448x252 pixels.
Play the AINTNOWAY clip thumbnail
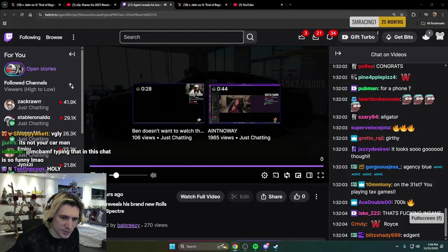click(244, 104)
